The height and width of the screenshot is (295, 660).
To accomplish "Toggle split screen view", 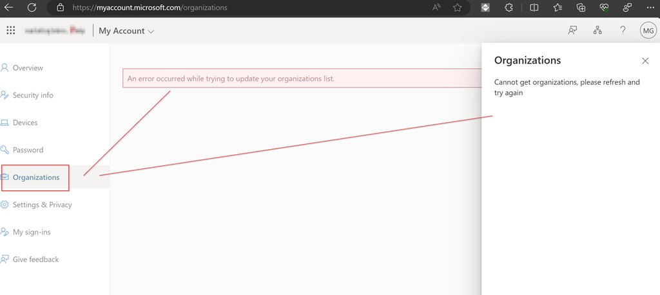I will [x=534, y=7].
